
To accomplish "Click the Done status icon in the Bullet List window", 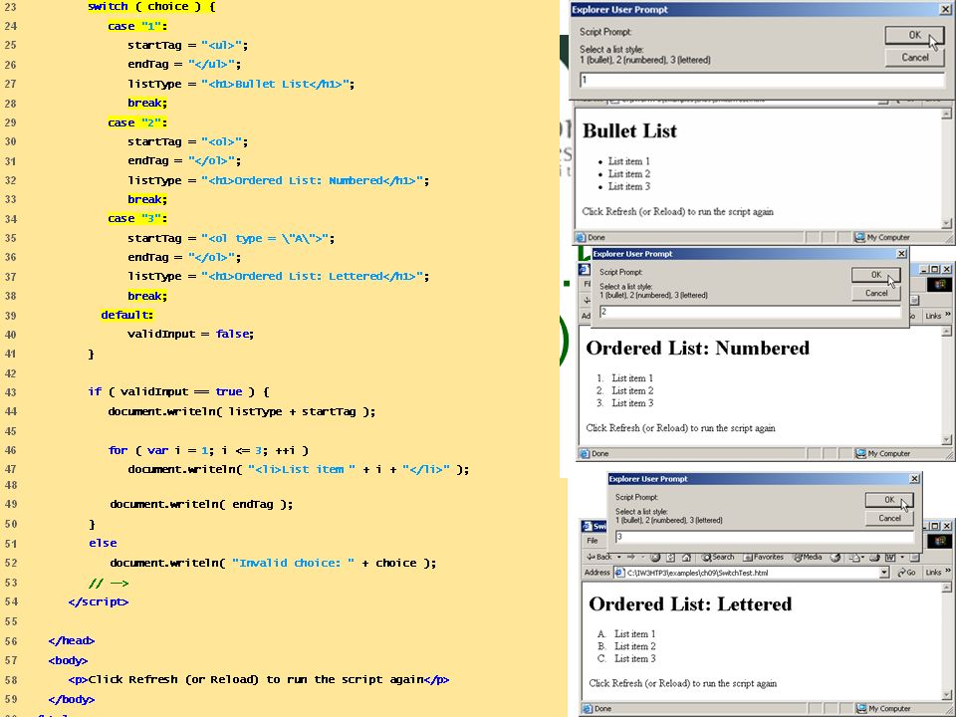I will [x=581, y=237].
